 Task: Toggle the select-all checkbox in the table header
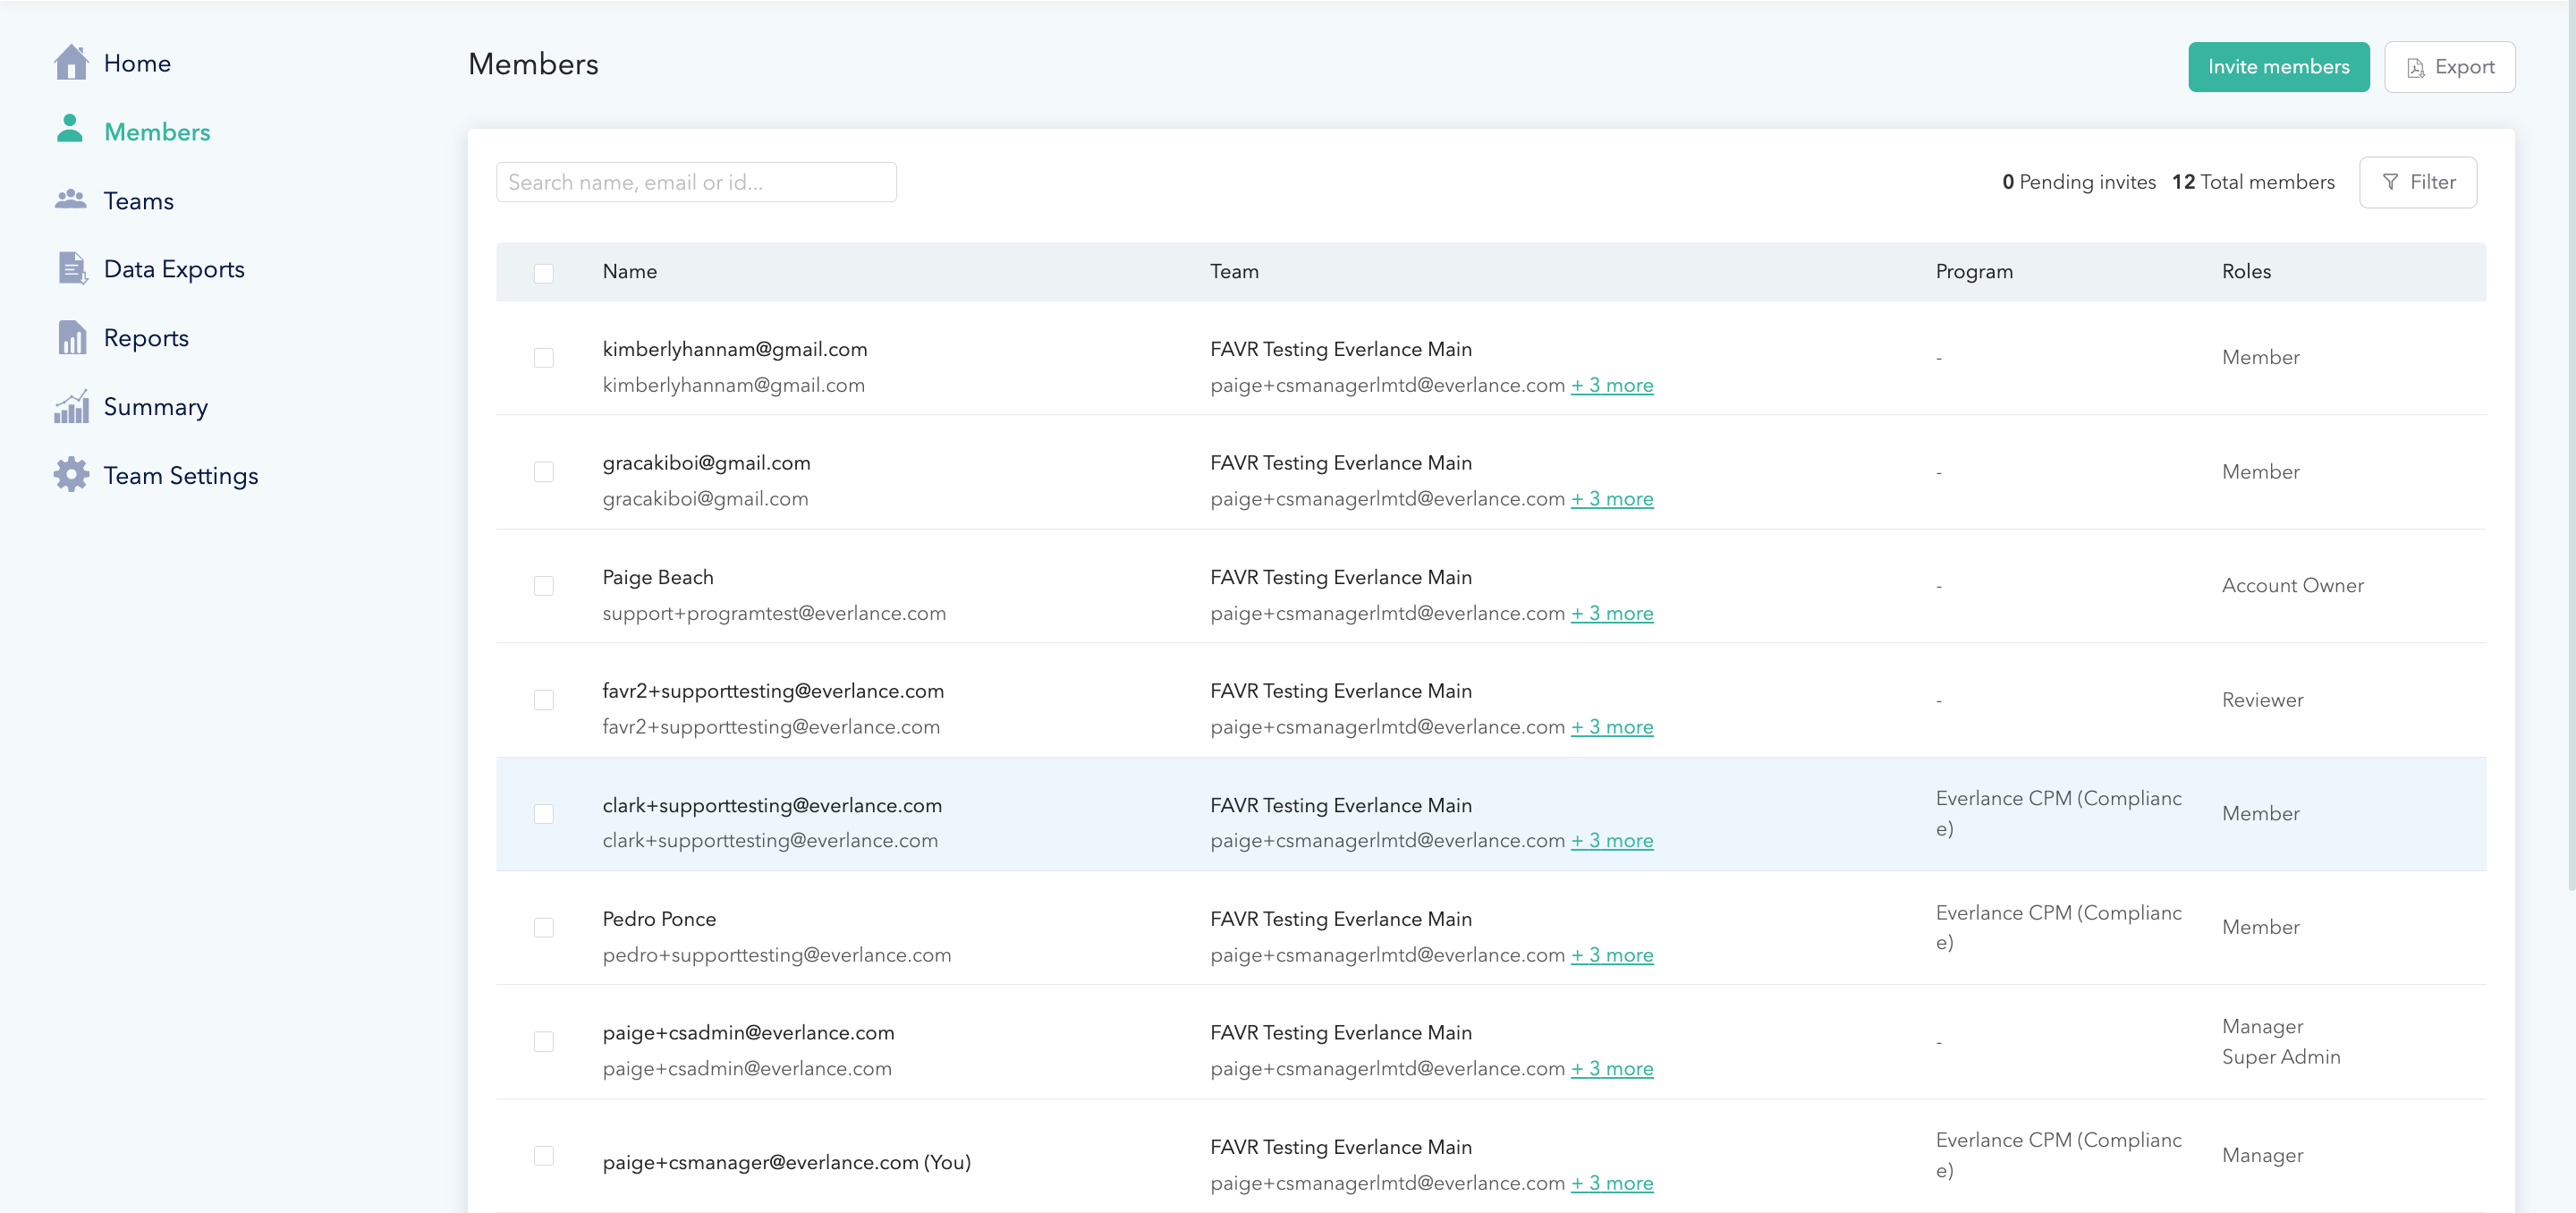(x=543, y=273)
